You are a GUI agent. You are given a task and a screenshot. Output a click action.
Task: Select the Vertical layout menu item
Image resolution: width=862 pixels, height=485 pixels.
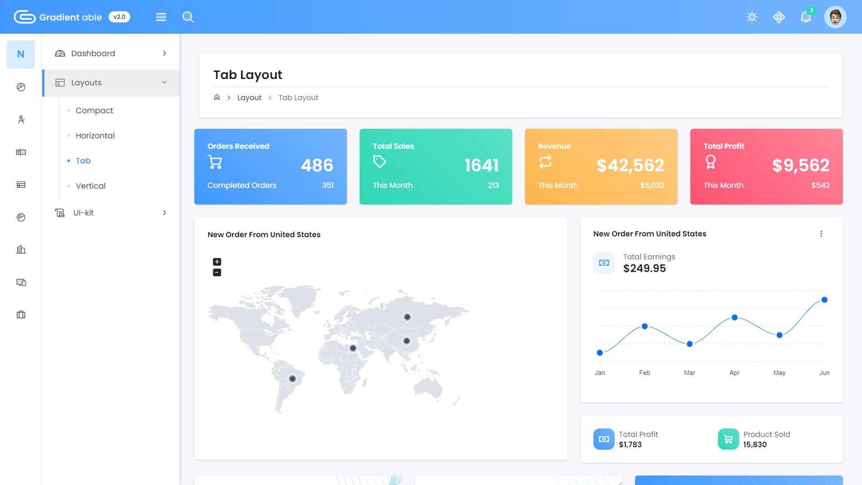91,186
